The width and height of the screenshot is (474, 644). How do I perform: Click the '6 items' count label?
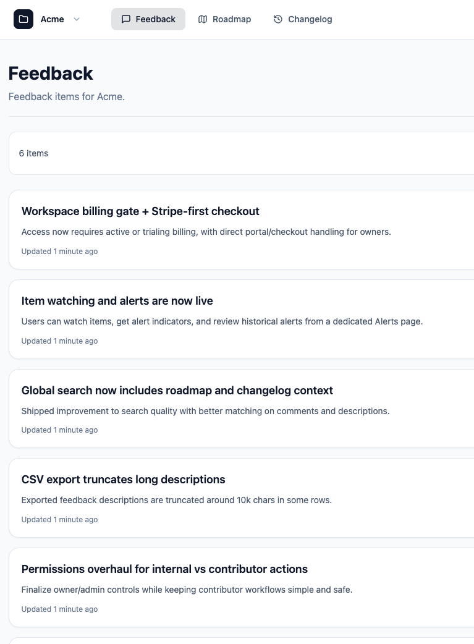[33, 153]
